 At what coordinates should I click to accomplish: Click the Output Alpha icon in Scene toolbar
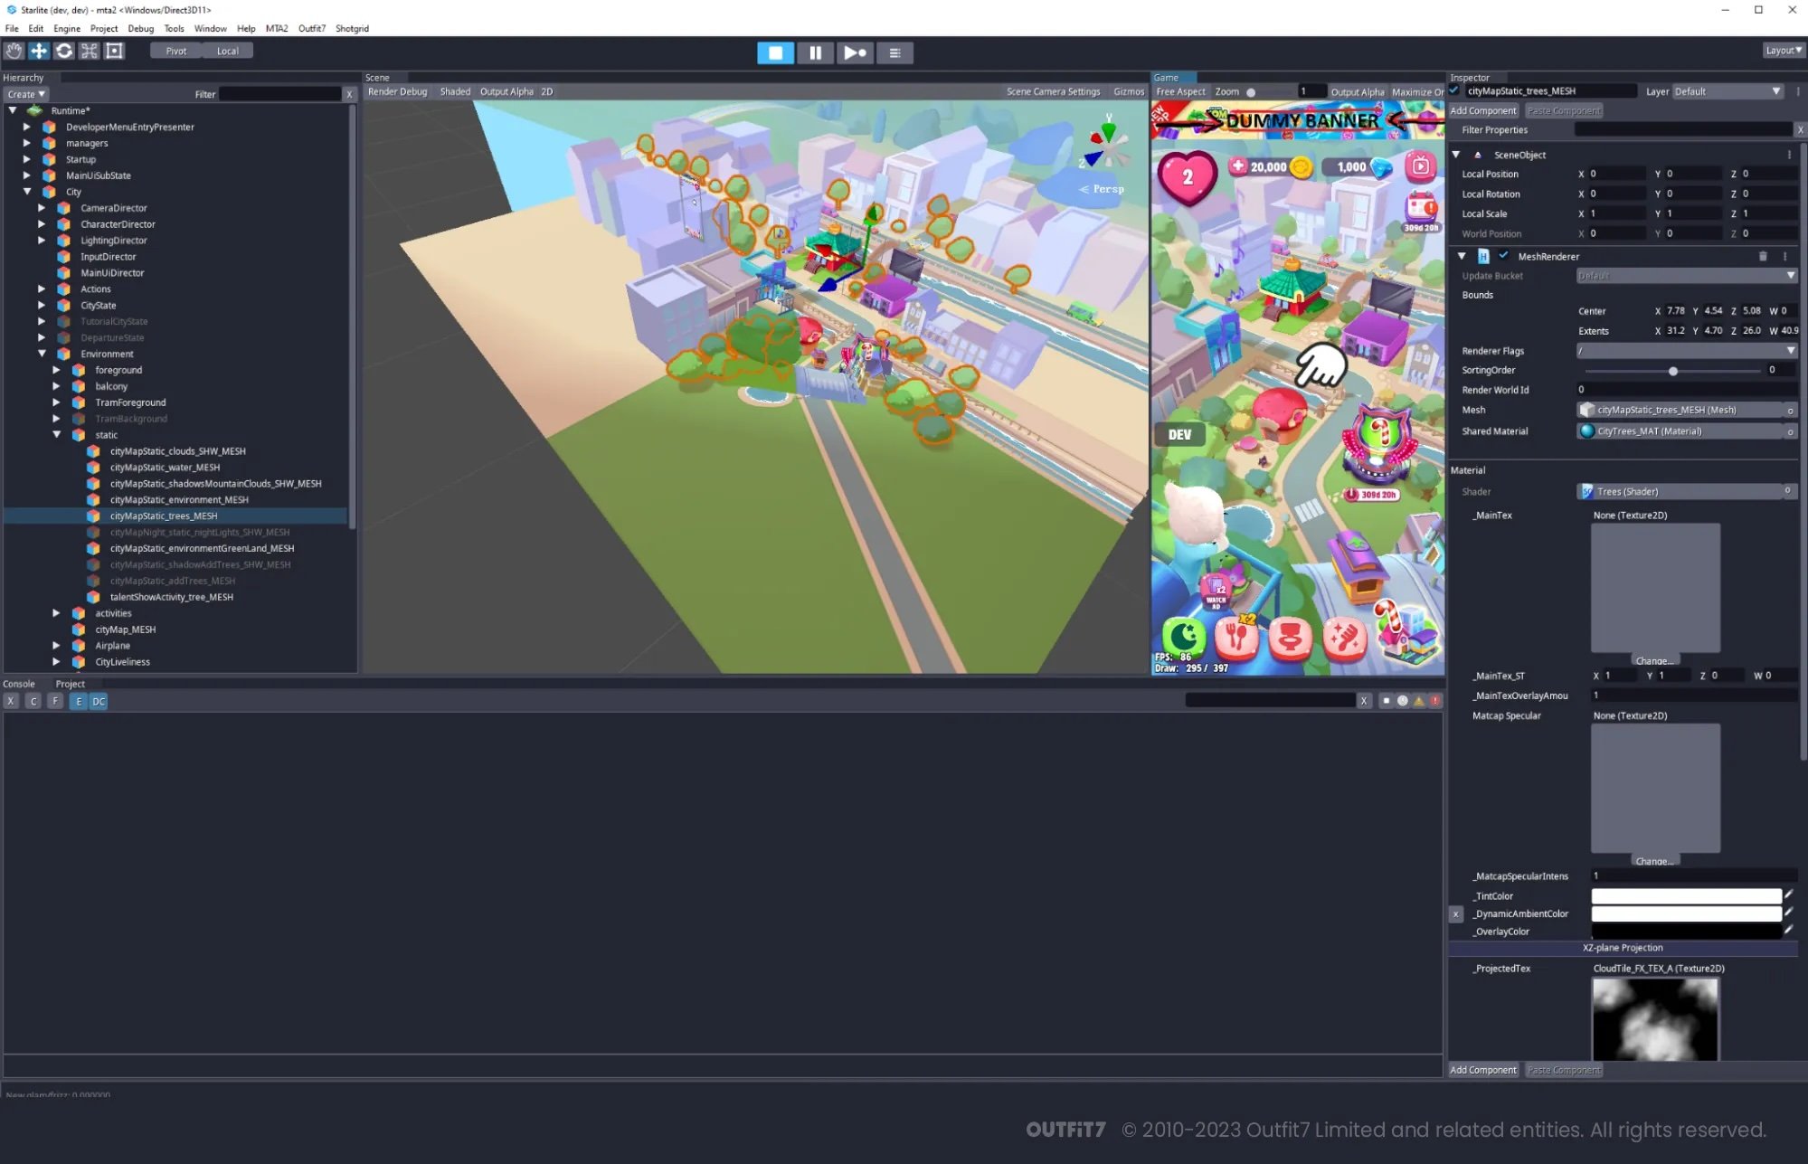[x=506, y=91]
